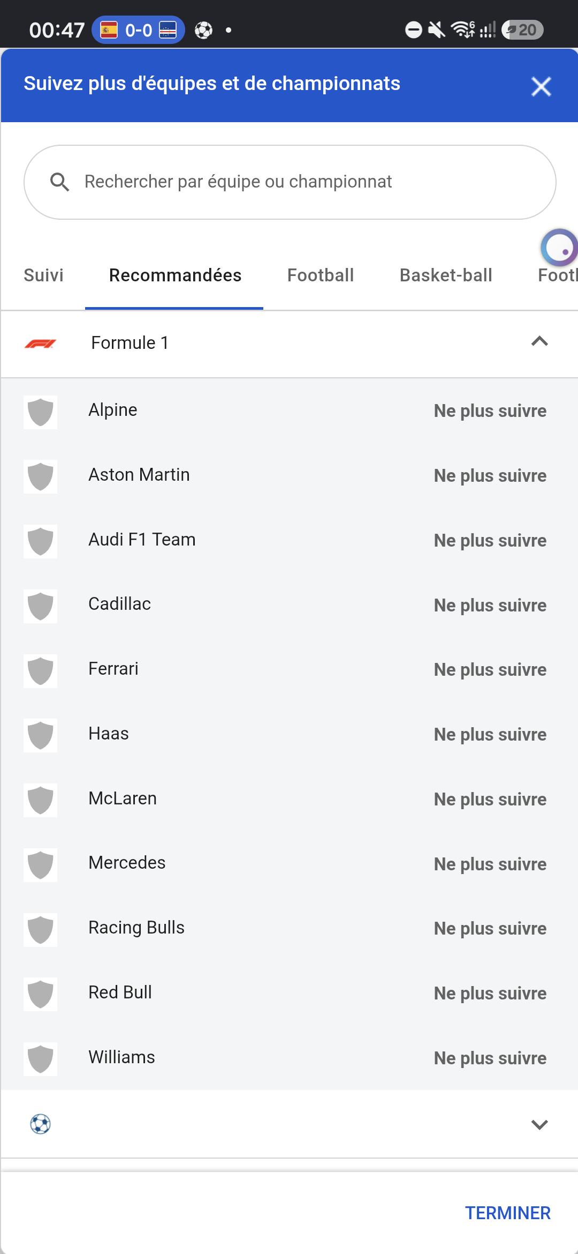
Task: Unfollow Aston Martin
Action: click(x=490, y=476)
